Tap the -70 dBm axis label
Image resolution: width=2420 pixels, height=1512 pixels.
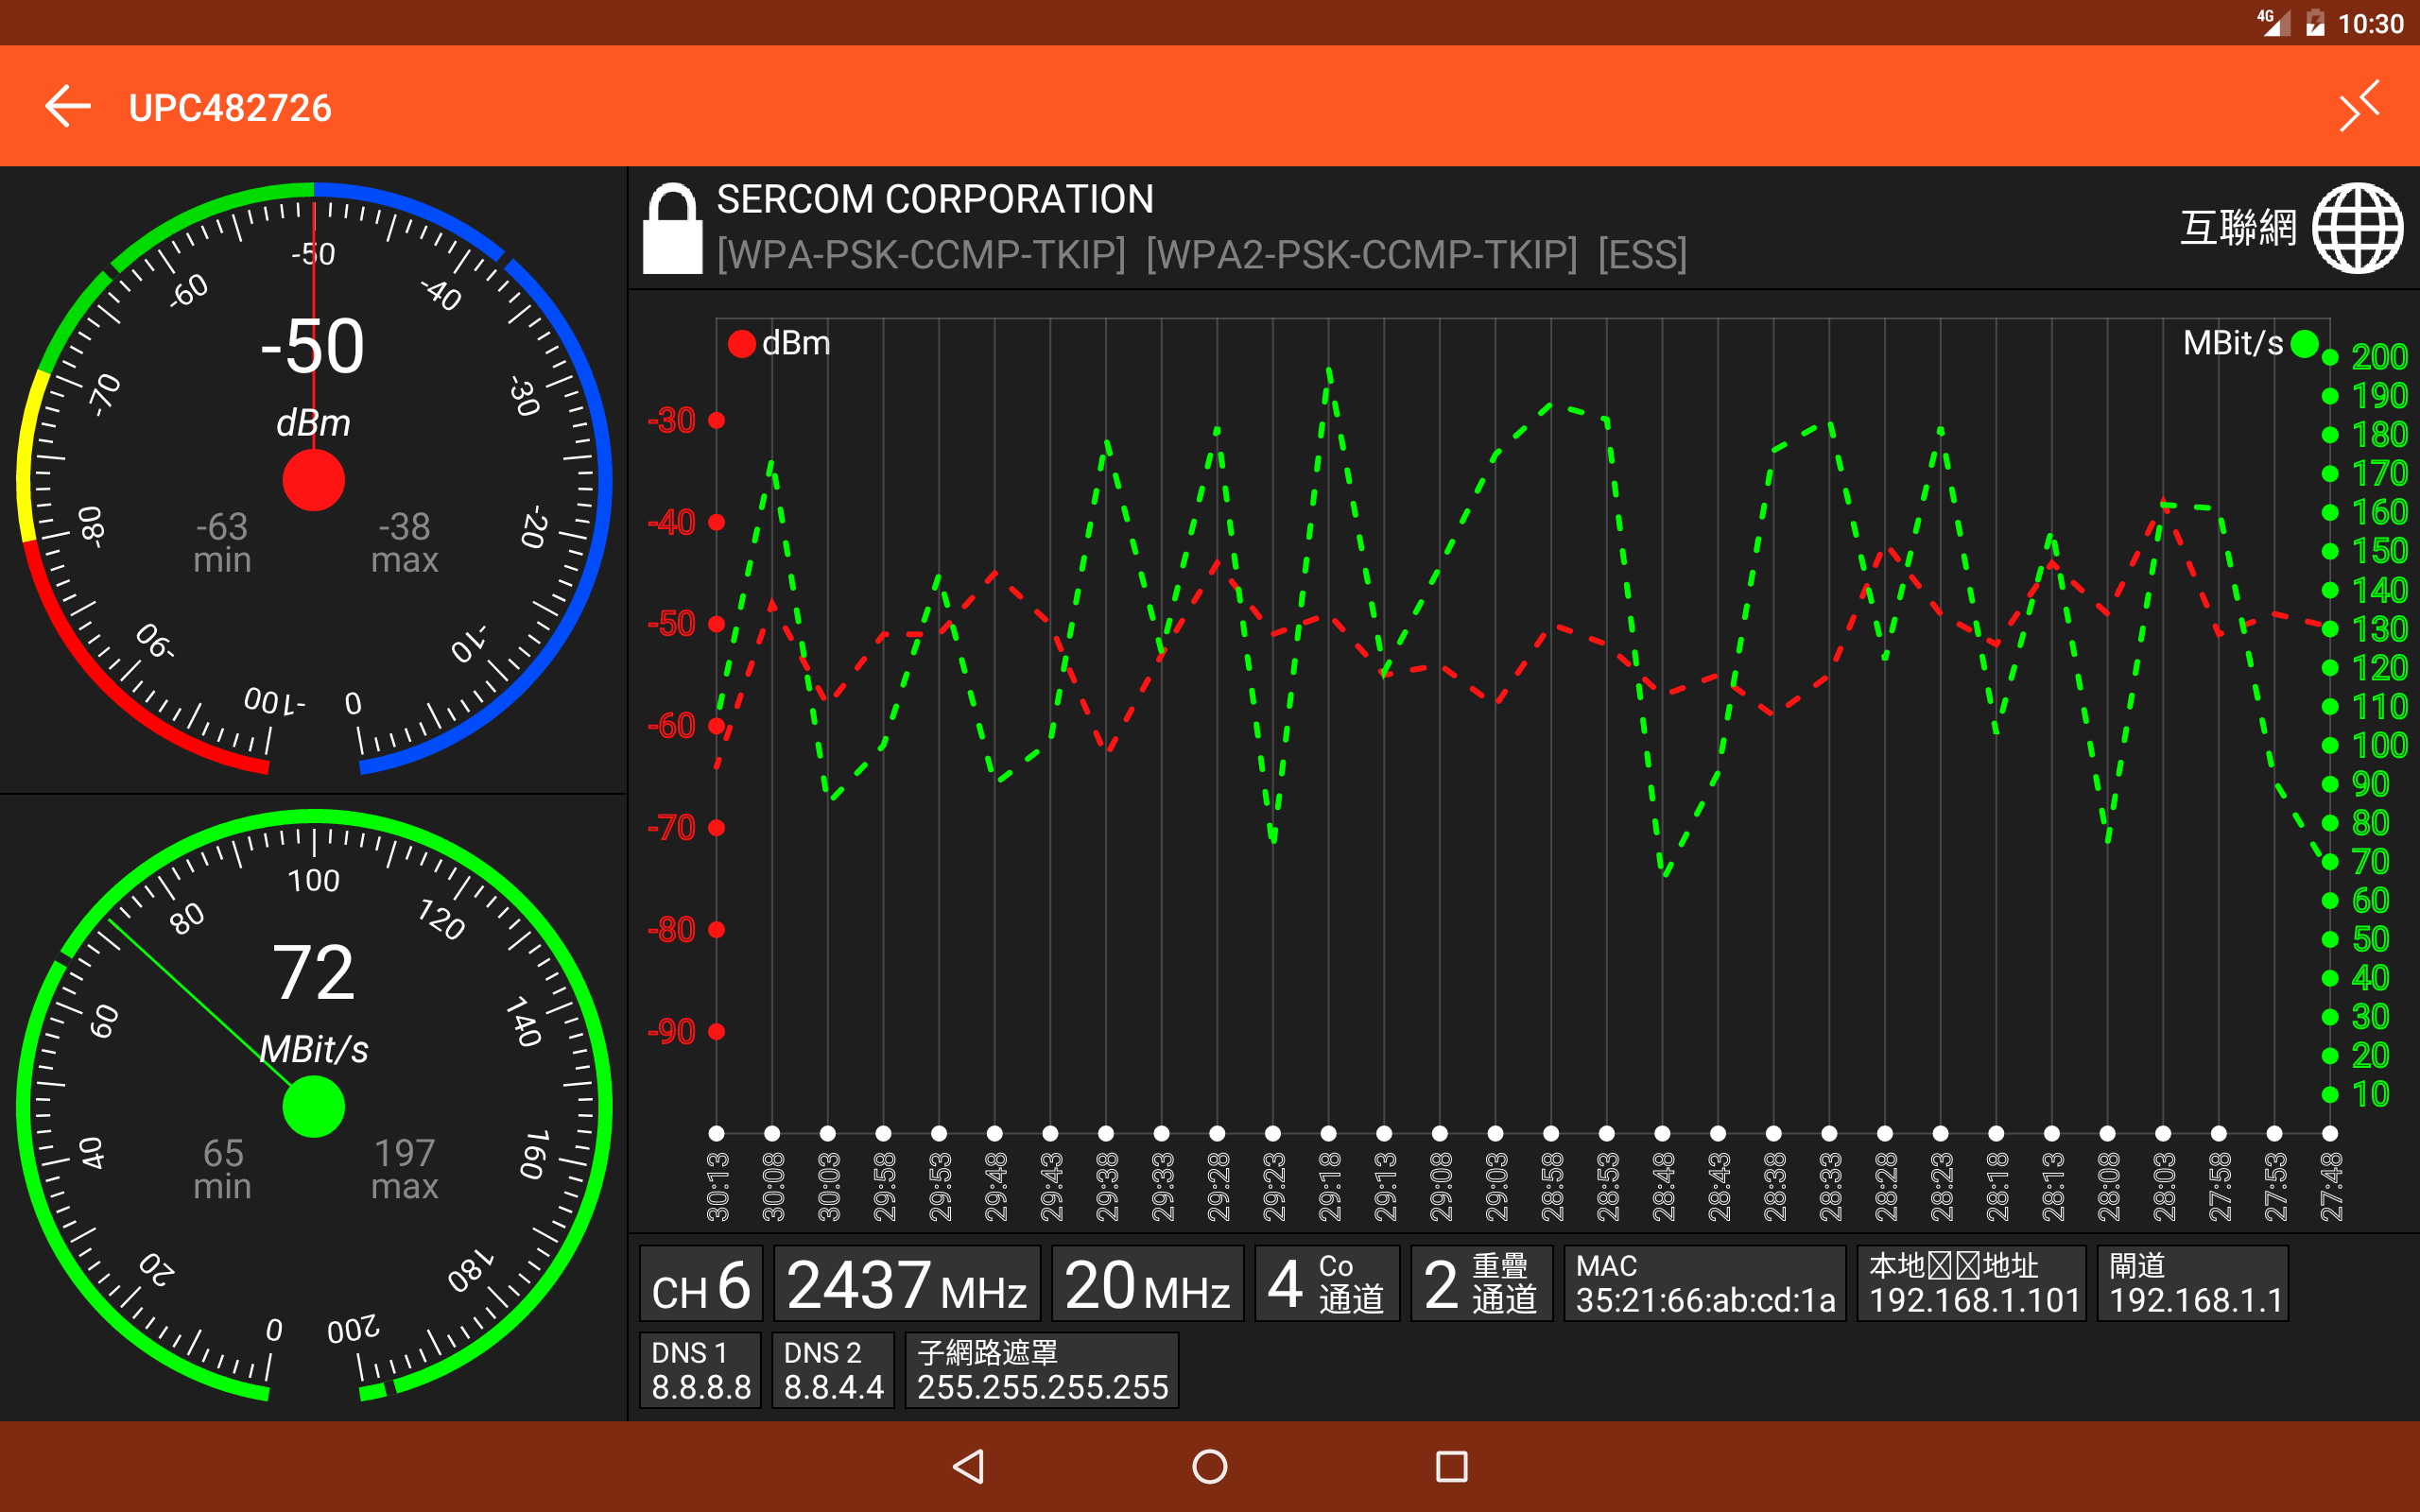point(671,827)
